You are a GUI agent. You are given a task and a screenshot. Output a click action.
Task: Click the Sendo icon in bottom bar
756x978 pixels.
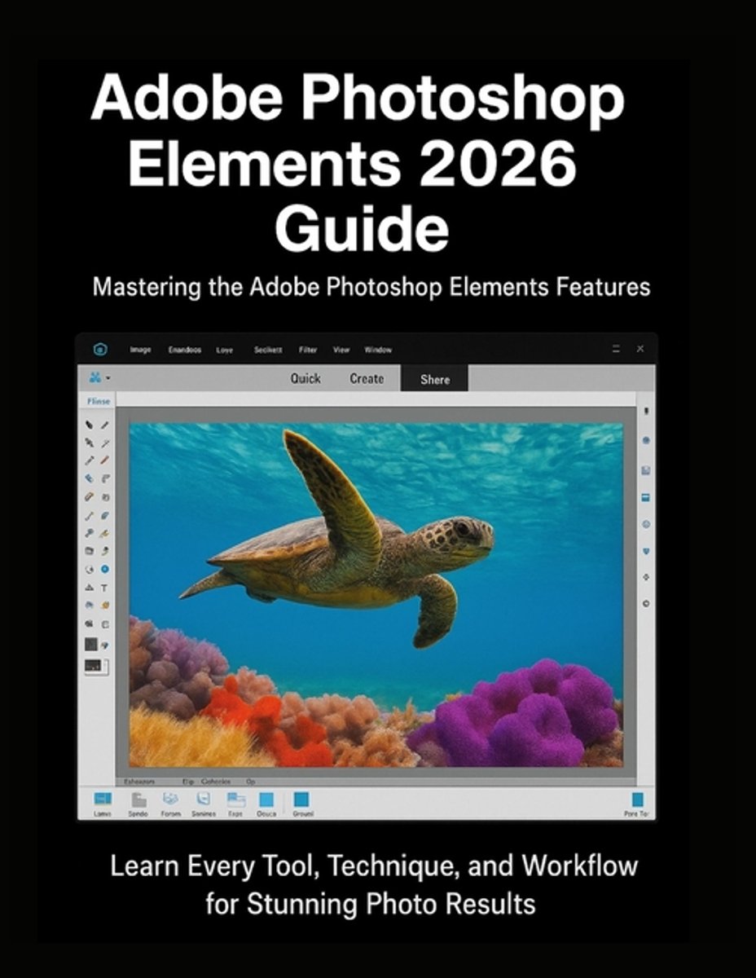click(138, 800)
